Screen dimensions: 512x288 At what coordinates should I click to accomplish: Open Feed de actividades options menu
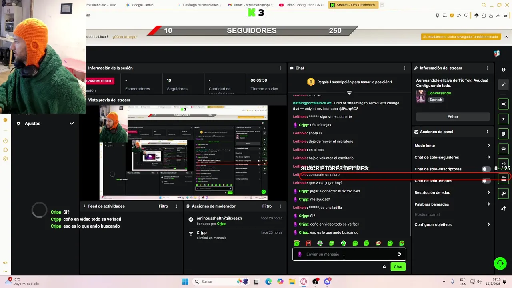(176, 206)
